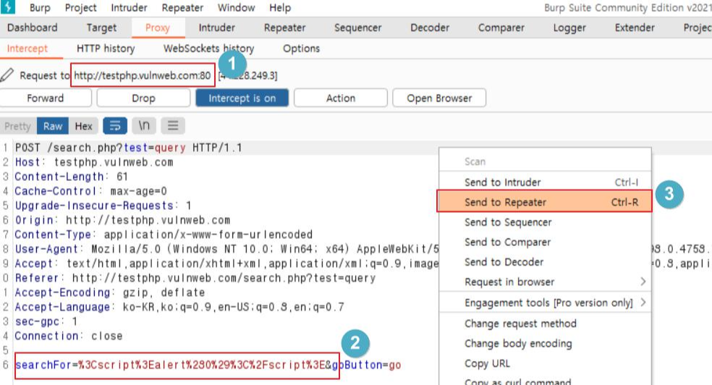Click the Connection: close header line
Screen dimensions: 712x385
[x=69, y=337]
